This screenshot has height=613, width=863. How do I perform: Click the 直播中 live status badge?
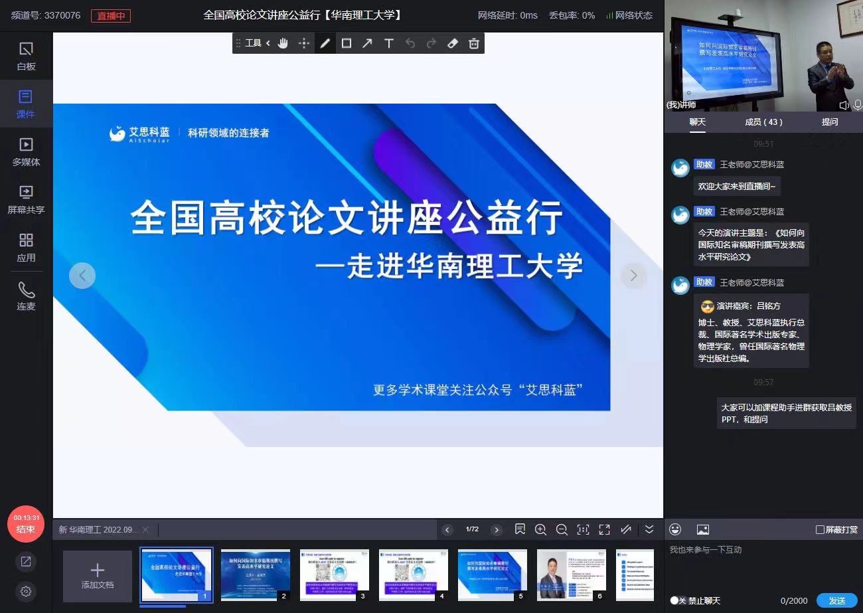(111, 15)
